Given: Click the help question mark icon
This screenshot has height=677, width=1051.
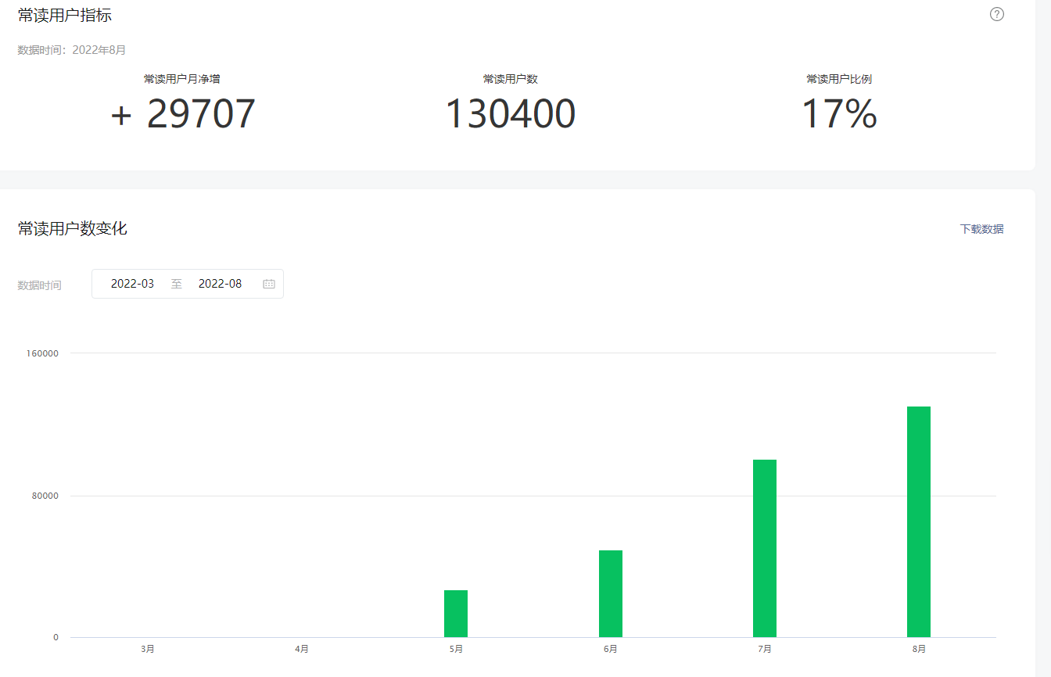Looking at the screenshot, I should (997, 14).
